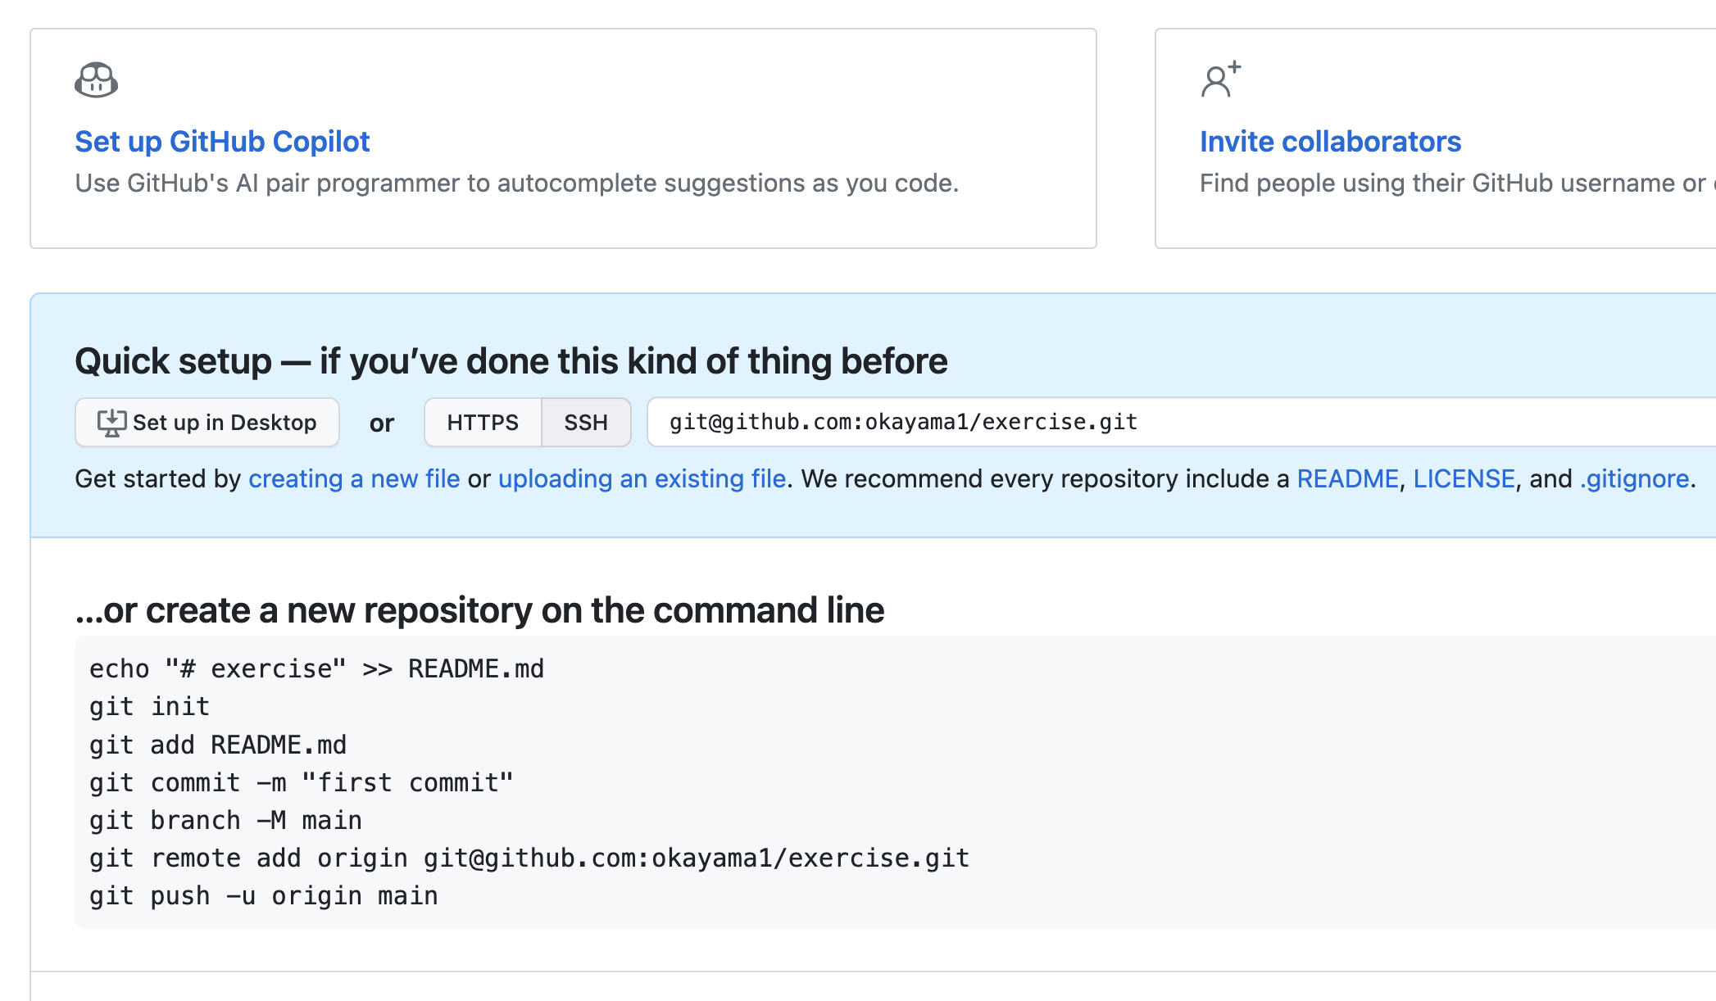Click the git add README.md line
The image size is (1716, 1001).
218,745
